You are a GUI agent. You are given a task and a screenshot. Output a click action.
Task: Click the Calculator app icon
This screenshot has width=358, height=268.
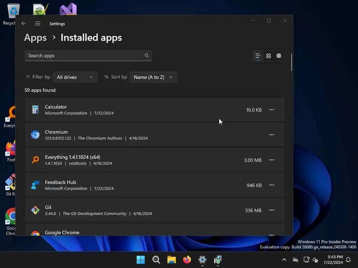[35, 110]
